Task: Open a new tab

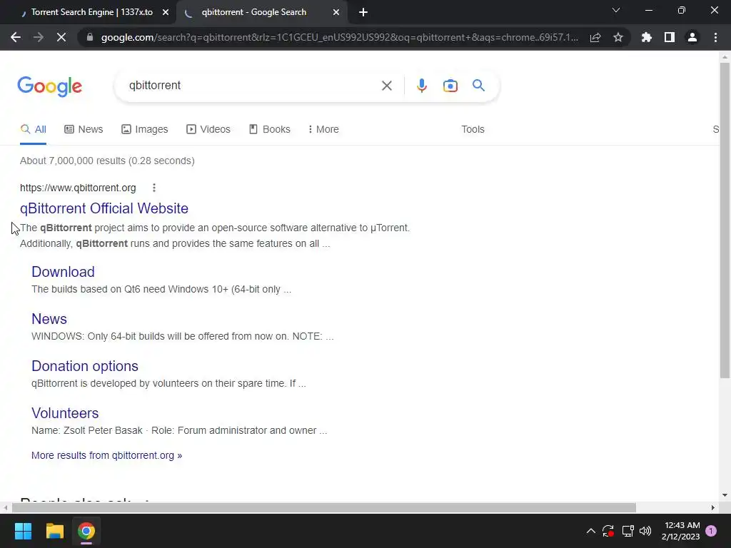Action: click(363, 13)
